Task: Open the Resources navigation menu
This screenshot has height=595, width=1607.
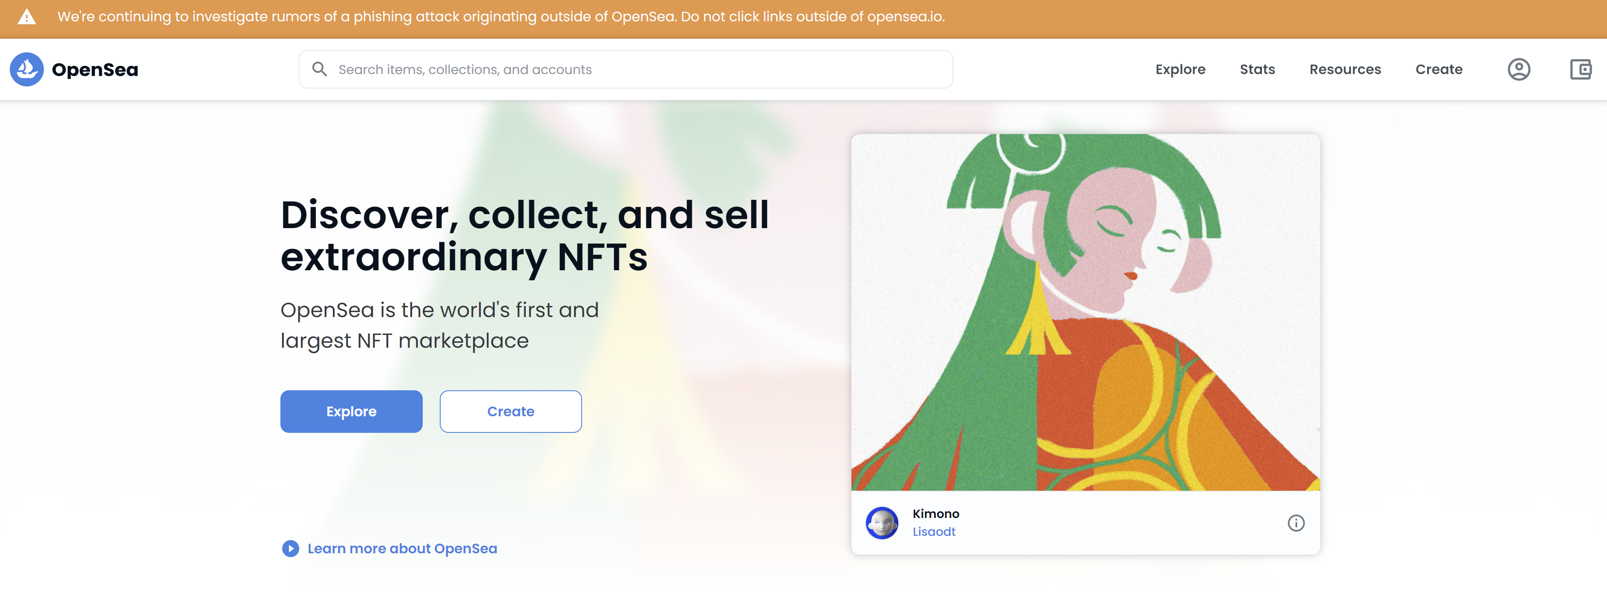Action: click(x=1345, y=69)
